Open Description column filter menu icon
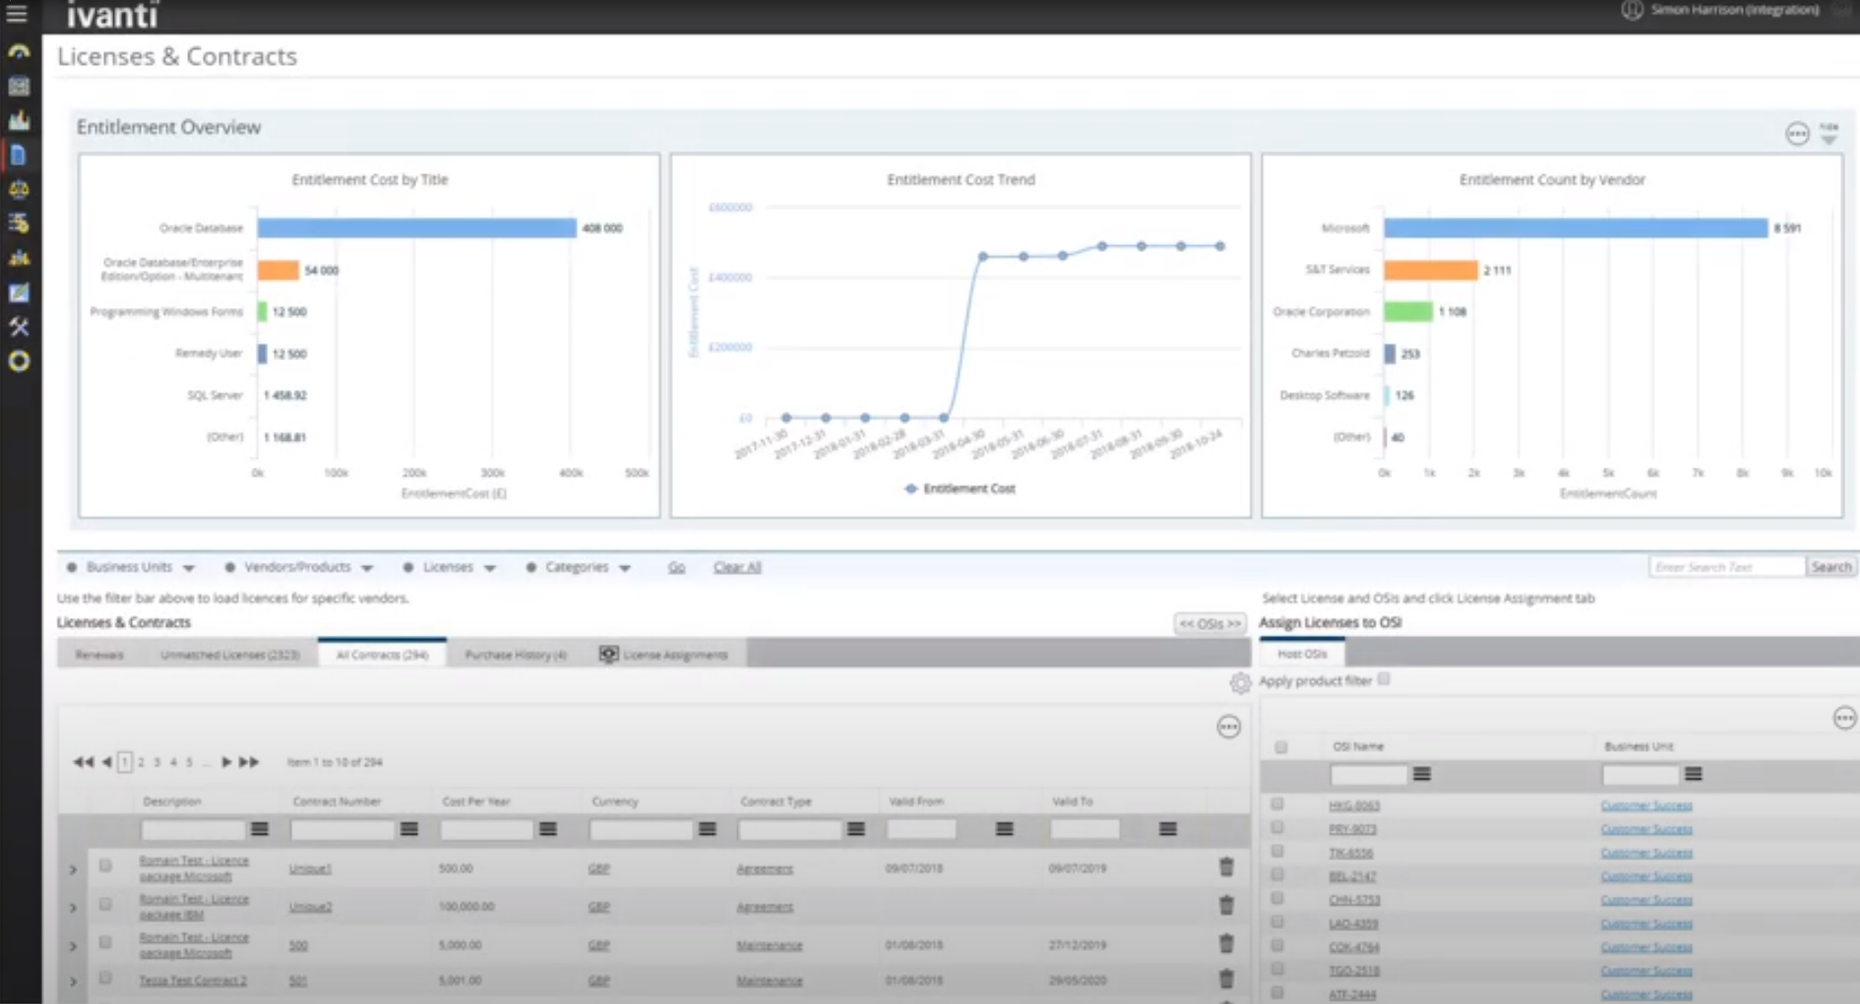 click(x=260, y=830)
